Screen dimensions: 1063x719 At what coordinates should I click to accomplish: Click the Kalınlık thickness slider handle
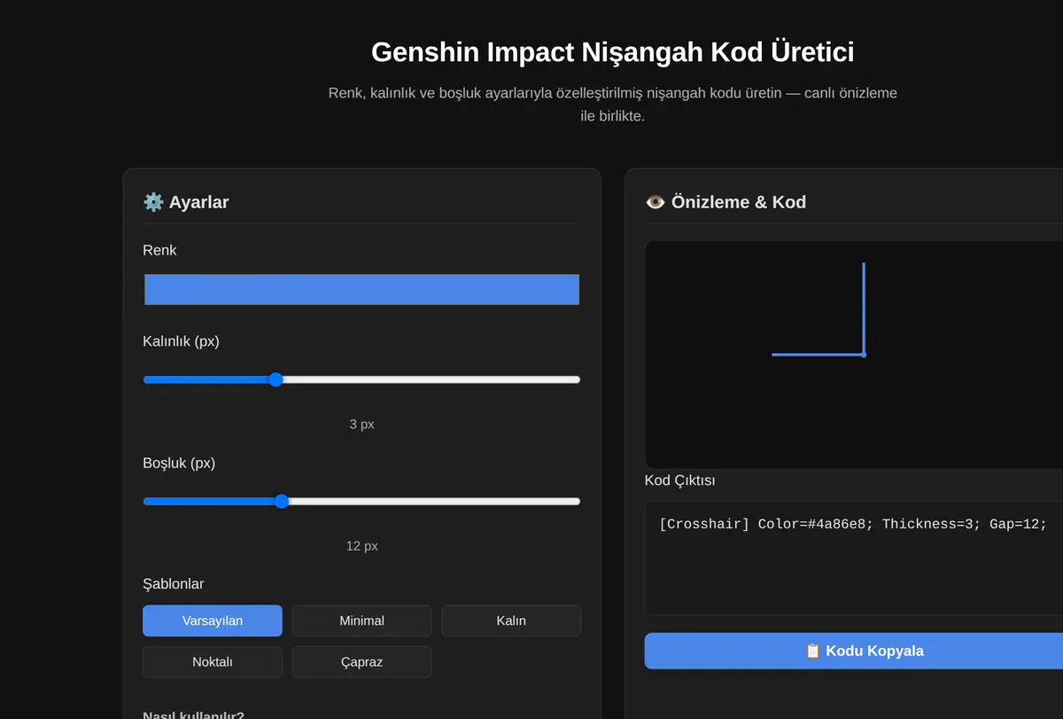click(275, 379)
